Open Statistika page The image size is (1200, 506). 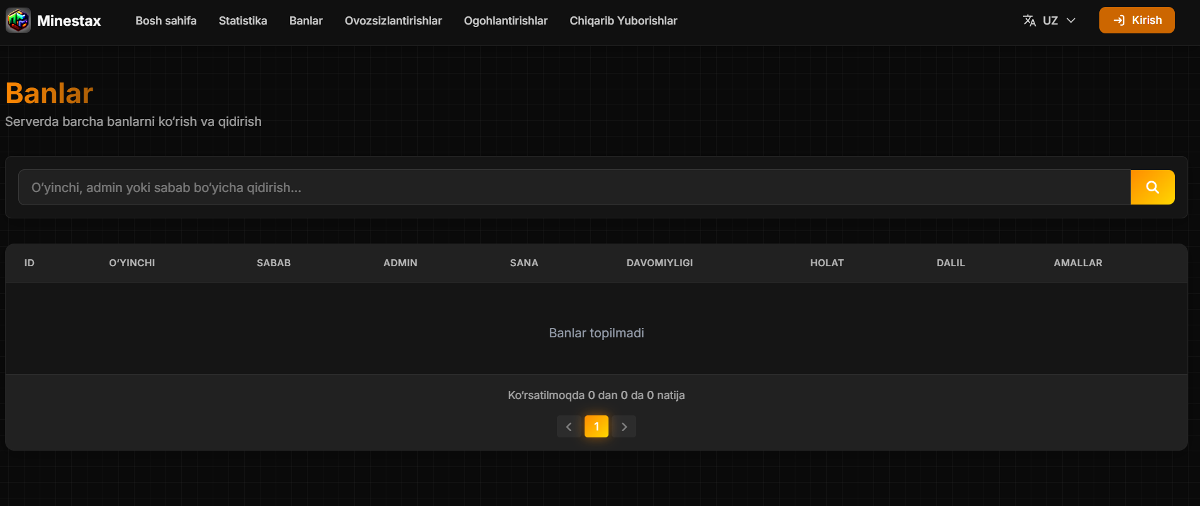[x=243, y=21]
